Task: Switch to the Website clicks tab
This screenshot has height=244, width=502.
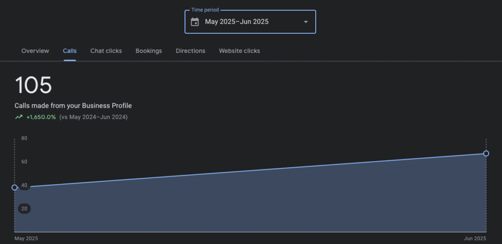Action: [239, 51]
